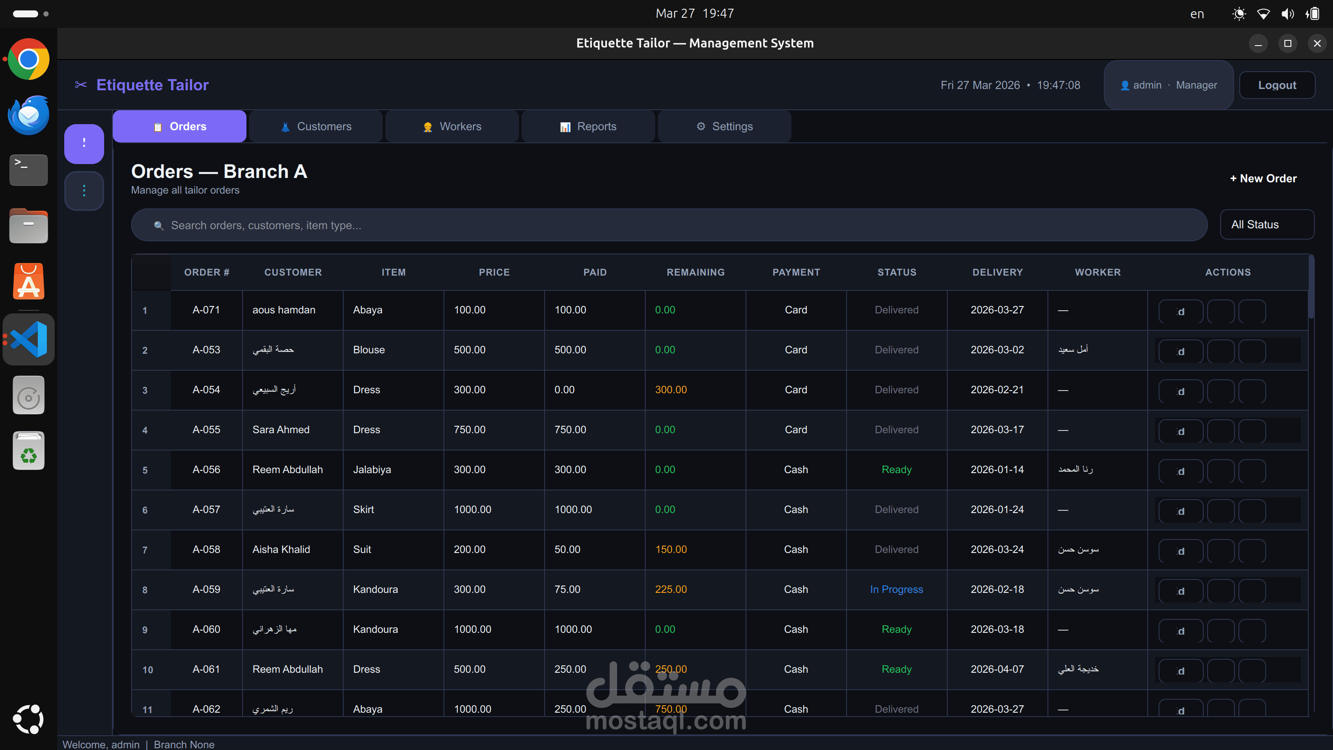Open the admin Manager user menu

pyautogui.click(x=1169, y=85)
